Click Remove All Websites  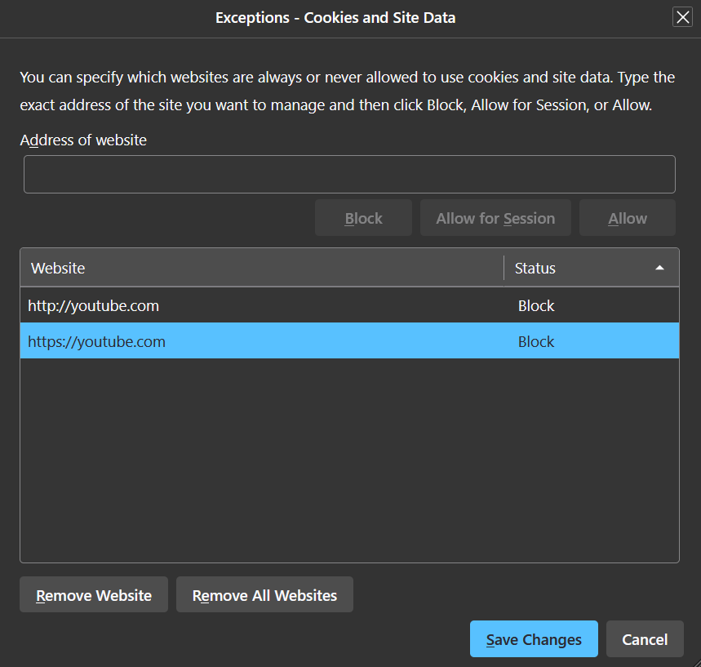(x=264, y=594)
